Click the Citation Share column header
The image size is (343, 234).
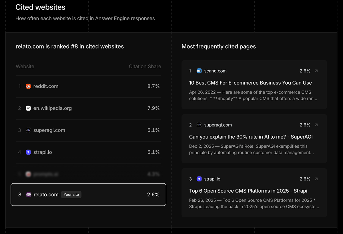click(x=145, y=67)
